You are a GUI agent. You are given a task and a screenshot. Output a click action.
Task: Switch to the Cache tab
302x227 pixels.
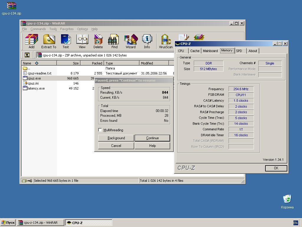coord(195,51)
